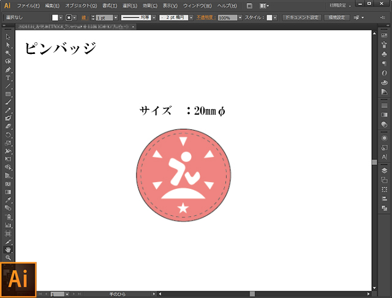Select the Paintbrush tool
392x298 pixels.
[x=8, y=102]
